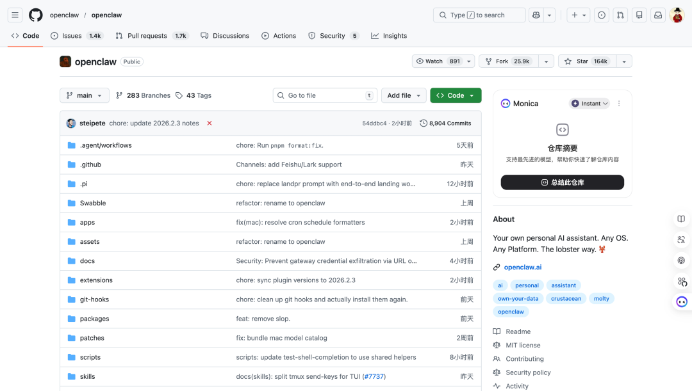The image size is (692, 391).
Task: Click the Monica repository summary code icon
Action: (563, 130)
